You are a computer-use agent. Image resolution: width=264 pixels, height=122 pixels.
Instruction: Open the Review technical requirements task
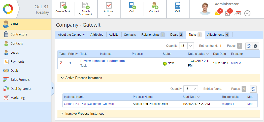102,61
